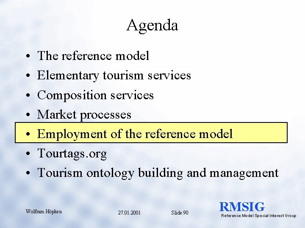Click "Reference Model Special Interest Group" caption

click(x=258, y=216)
